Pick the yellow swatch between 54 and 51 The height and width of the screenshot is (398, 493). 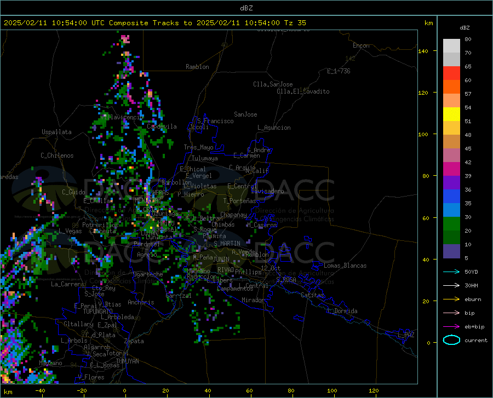[x=451, y=114]
